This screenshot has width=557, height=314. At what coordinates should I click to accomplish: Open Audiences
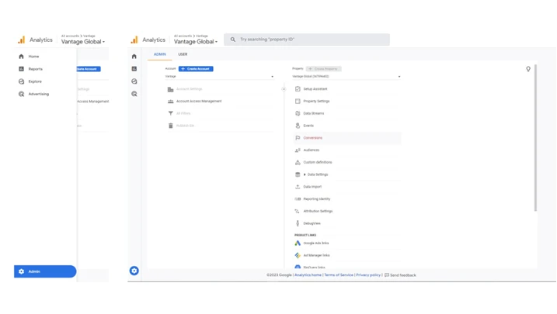click(x=312, y=150)
